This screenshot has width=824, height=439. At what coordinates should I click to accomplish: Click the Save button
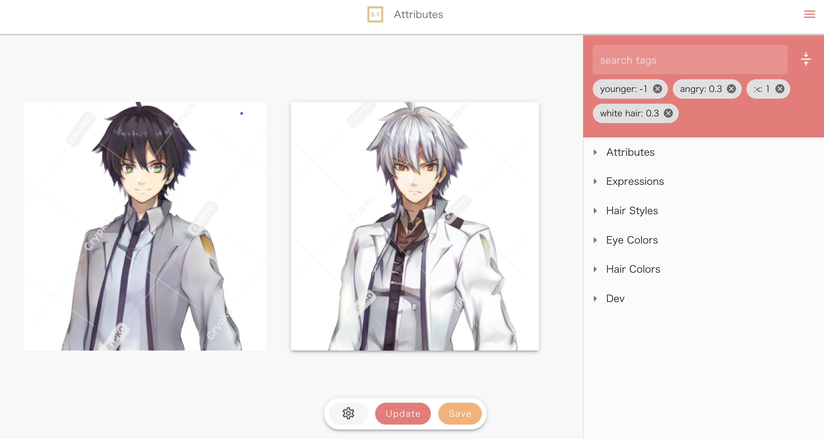(x=459, y=414)
